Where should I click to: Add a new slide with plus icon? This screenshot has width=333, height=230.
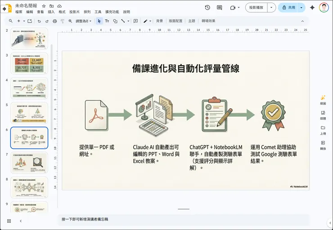click(x=19, y=21)
